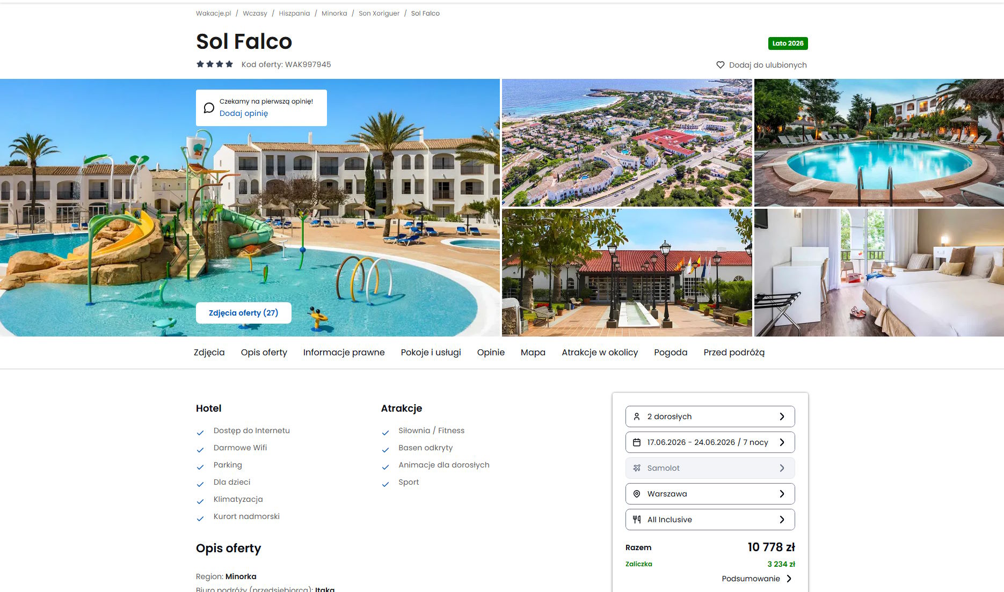Expand the Warszawa departure city selector
The image size is (1004, 592).
click(710, 494)
